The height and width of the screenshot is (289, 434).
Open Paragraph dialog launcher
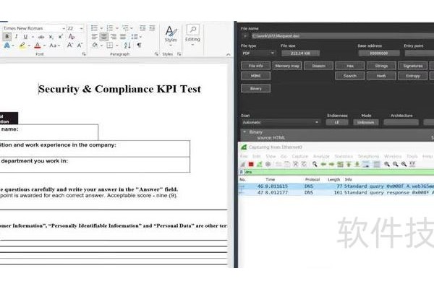[157, 54]
